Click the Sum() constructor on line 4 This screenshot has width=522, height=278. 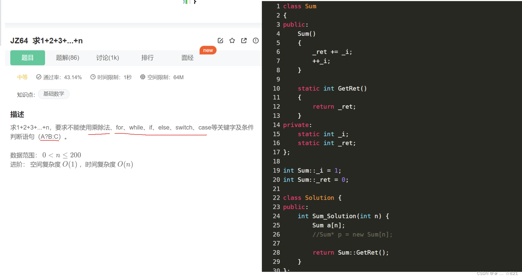coord(306,34)
